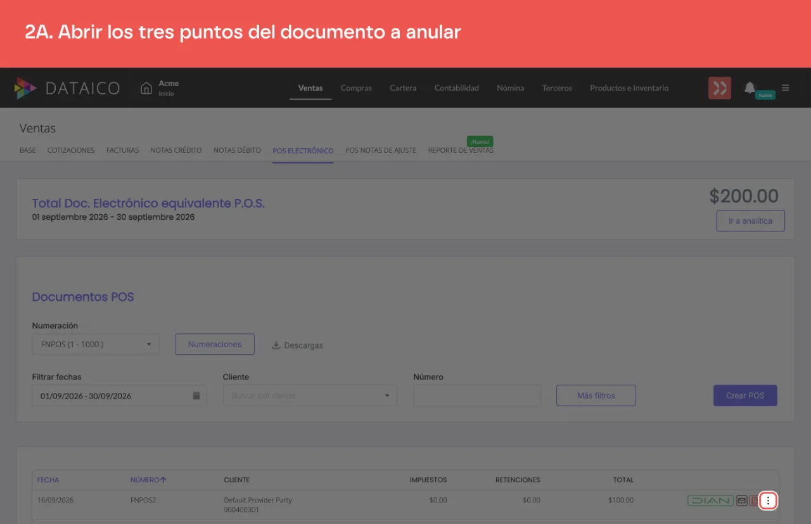Open the Cartera top menu
The width and height of the screenshot is (811, 524).
tap(403, 88)
